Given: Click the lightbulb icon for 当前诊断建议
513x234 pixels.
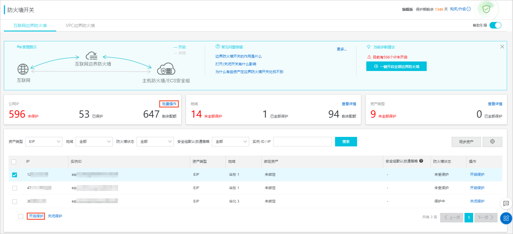Looking at the screenshot, I should (369, 47).
